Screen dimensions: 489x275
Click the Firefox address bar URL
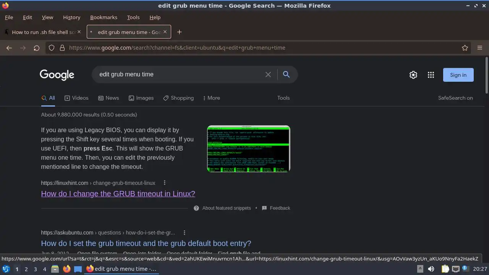point(177,48)
